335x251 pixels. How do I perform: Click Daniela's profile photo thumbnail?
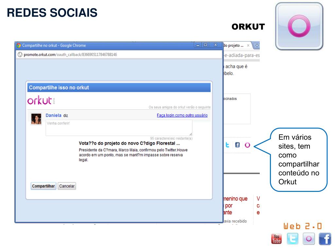pyautogui.click(x=36, y=119)
